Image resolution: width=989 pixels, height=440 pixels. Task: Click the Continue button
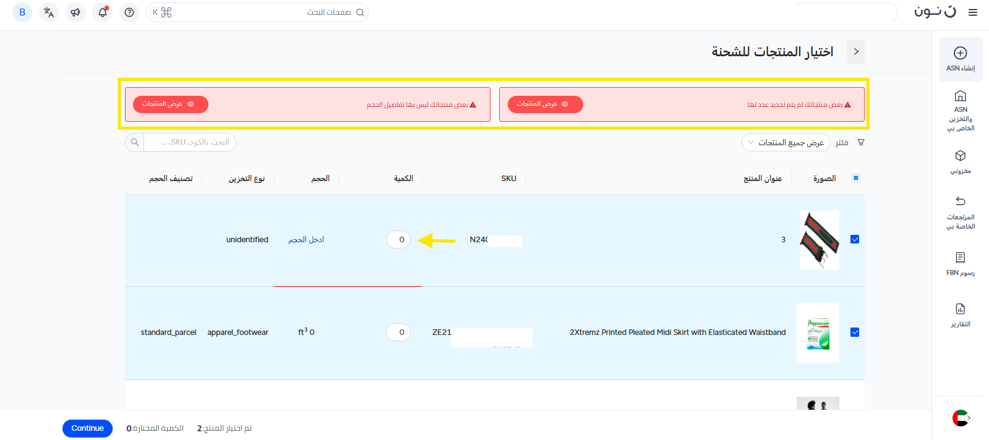coord(87,428)
